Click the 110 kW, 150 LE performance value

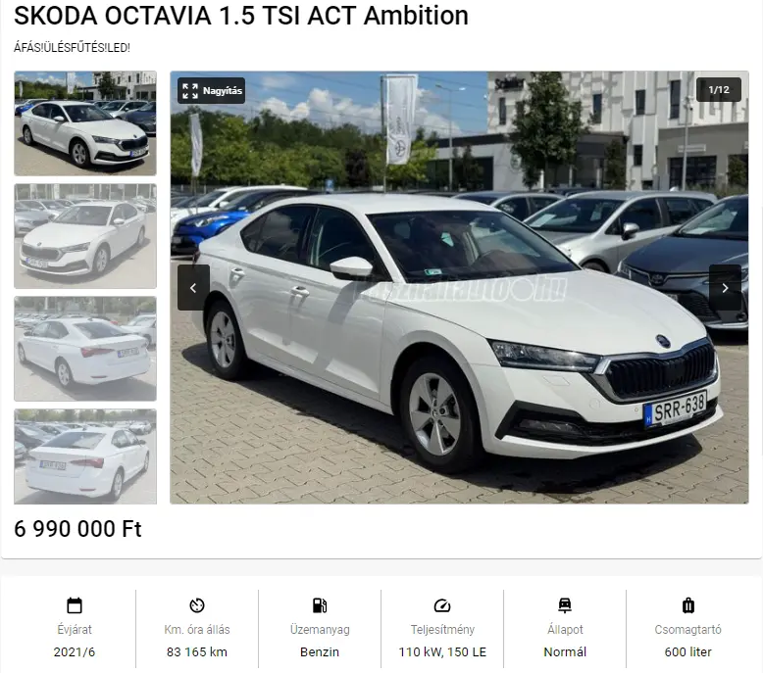[442, 652]
